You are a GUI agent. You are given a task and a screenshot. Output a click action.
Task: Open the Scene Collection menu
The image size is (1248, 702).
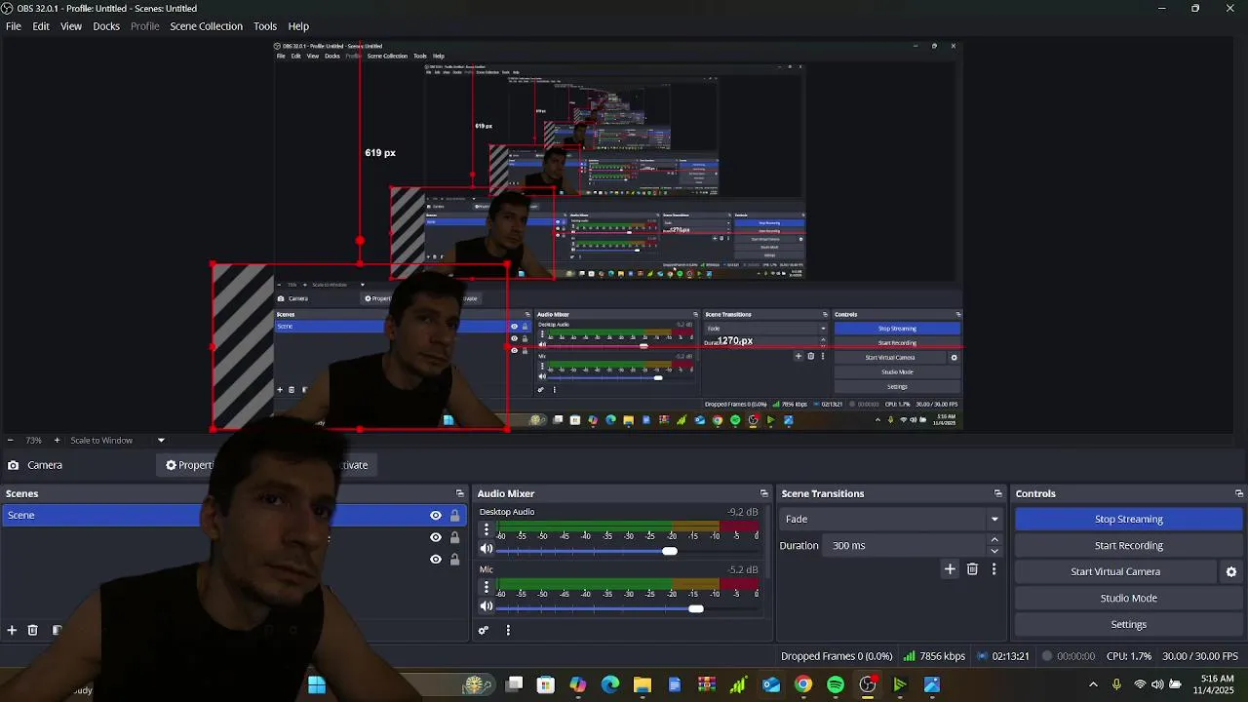tap(206, 26)
